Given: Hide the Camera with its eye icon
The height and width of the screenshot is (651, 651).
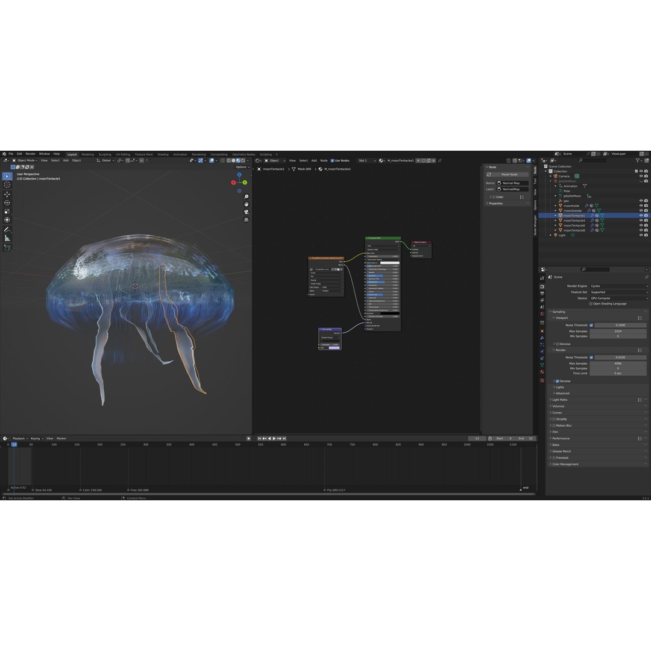Looking at the screenshot, I should (x=641, y=176).
